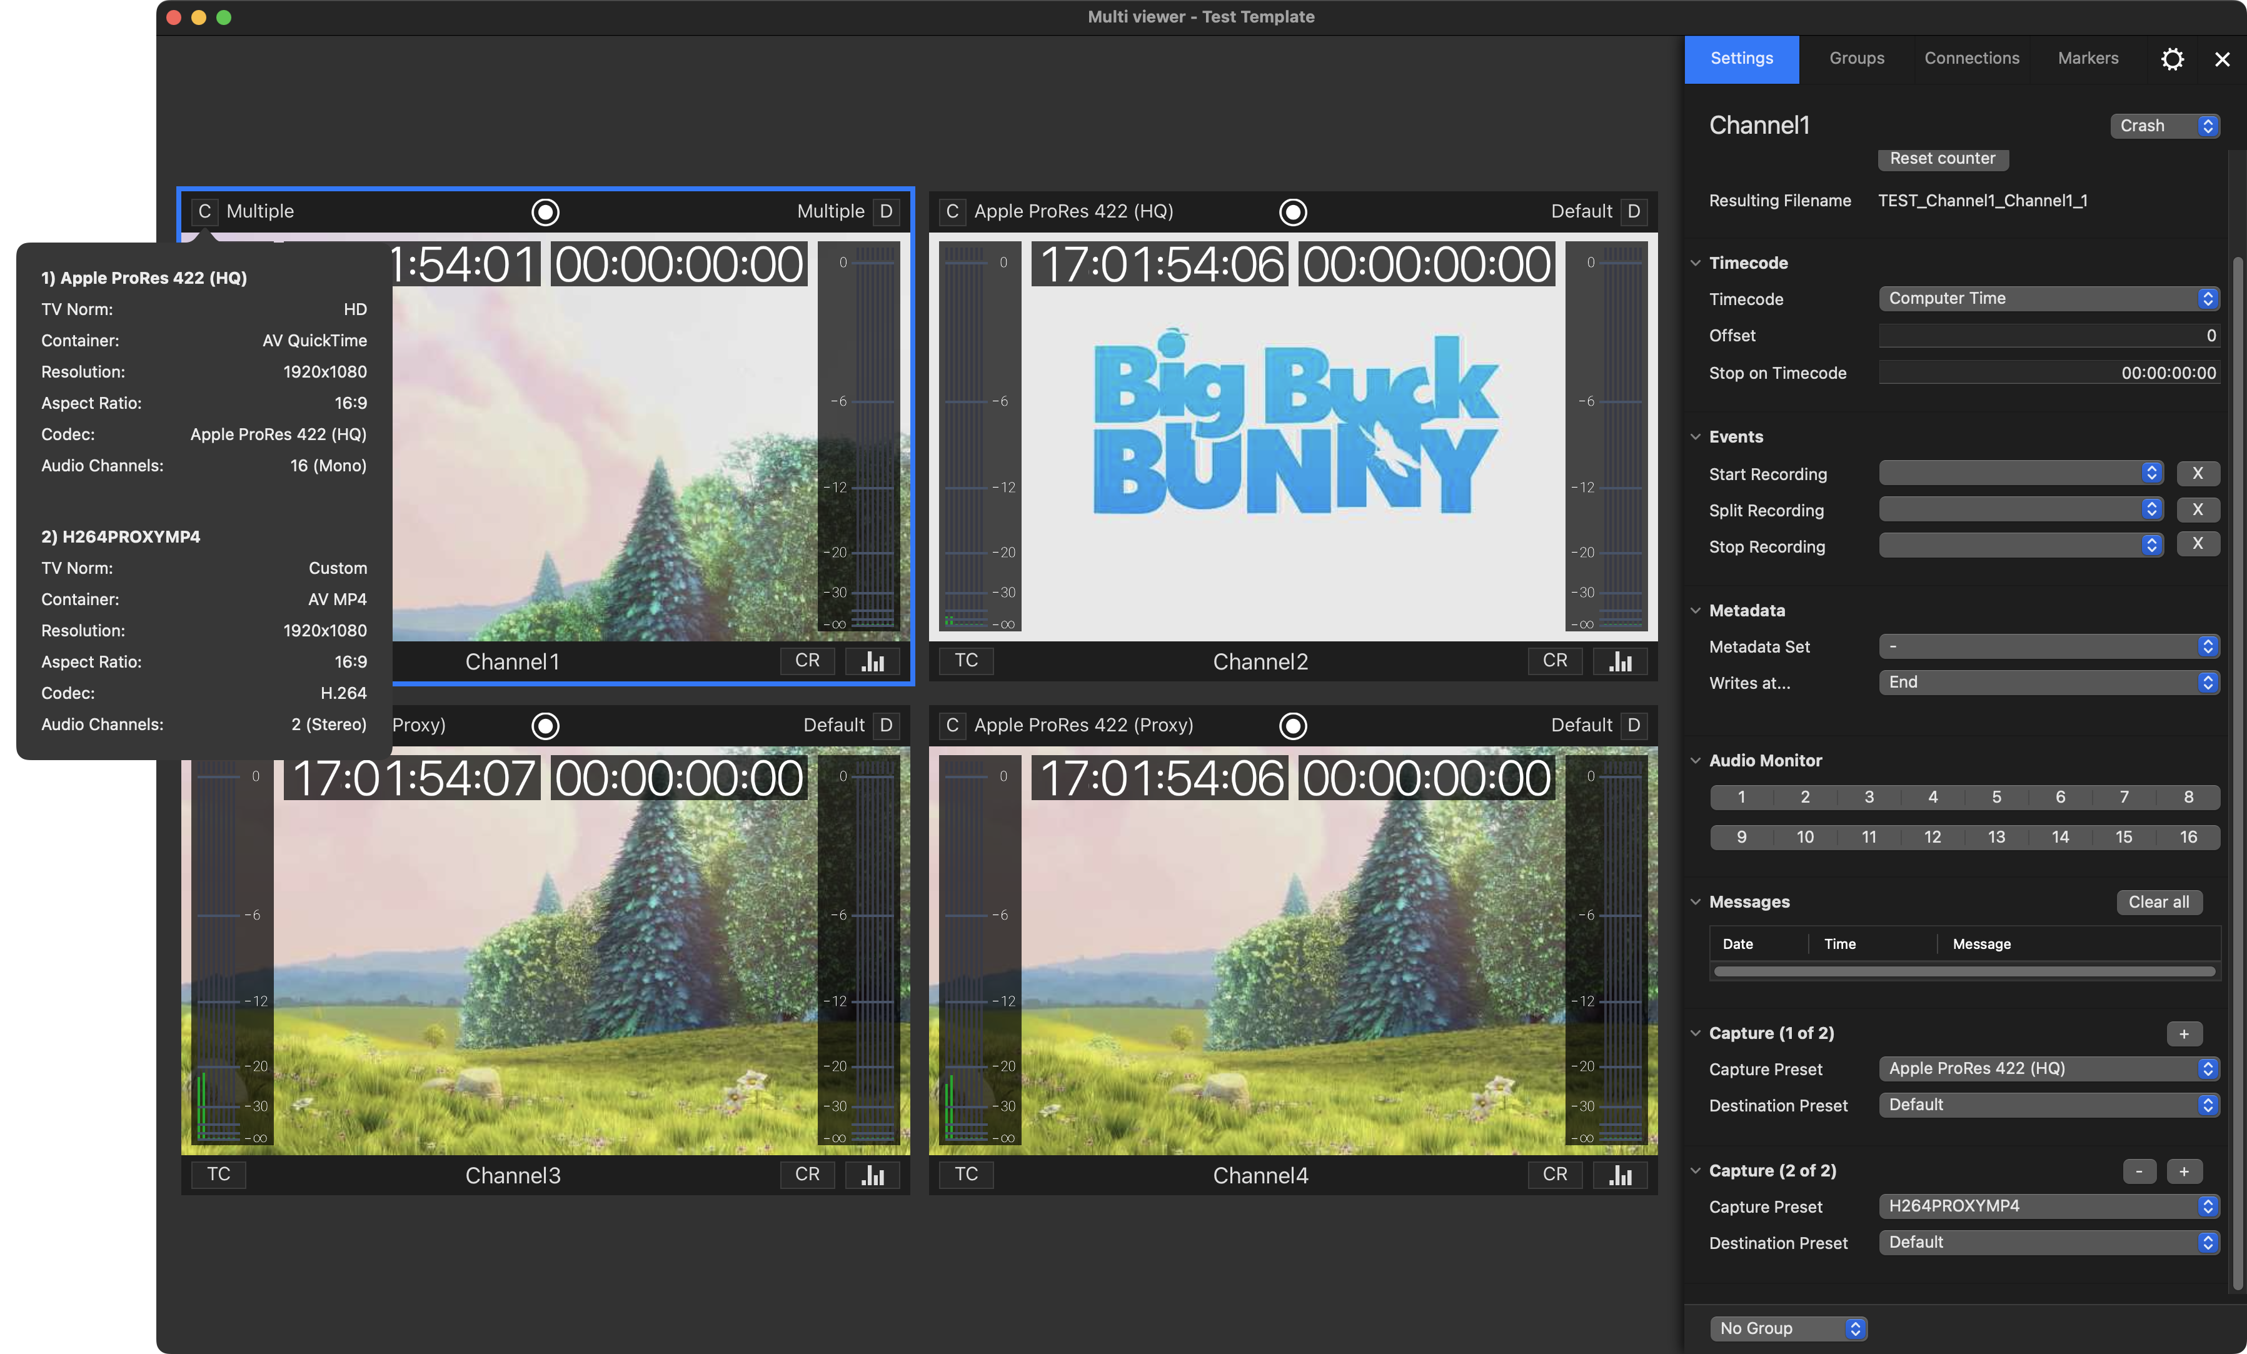This screenshot has width=2247, height=1354.
Task: Open the Writes at dropdown
Action: click(x=2049, y=683)
